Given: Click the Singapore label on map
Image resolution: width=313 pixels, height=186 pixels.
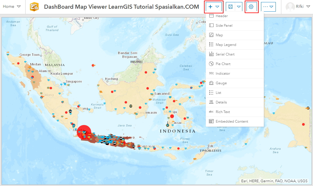Looking at the screenshot, I should [74, 81].
